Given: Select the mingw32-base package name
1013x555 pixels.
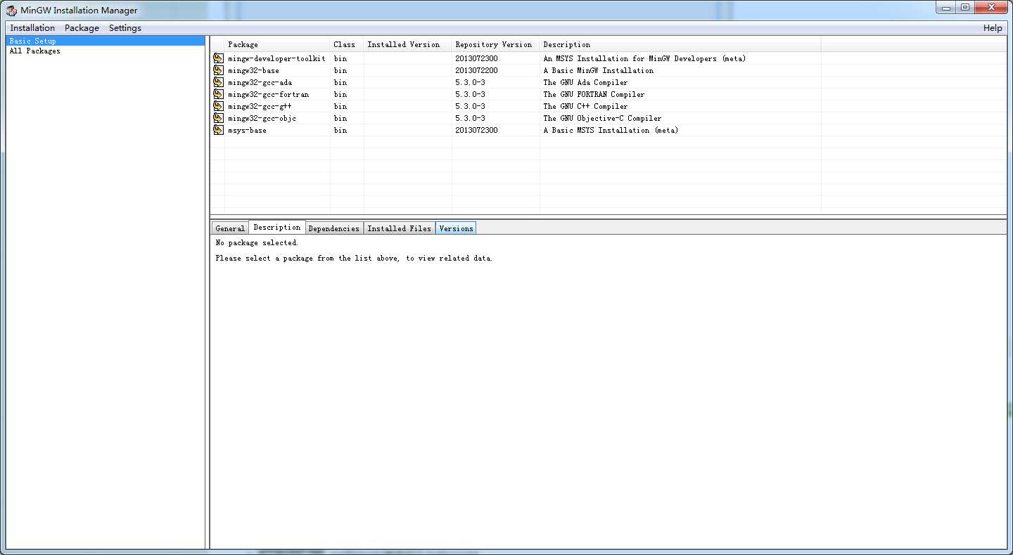Looking at the screenshot, I should [x=253, y=70].
